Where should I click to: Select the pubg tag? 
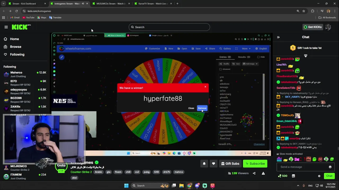coord(146,172)
